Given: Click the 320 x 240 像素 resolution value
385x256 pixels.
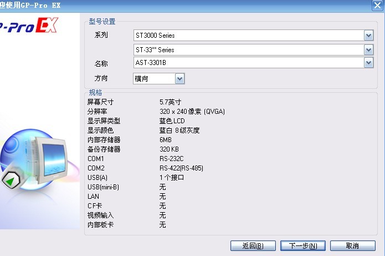Looking at the screenshot, I should point(192,112).
